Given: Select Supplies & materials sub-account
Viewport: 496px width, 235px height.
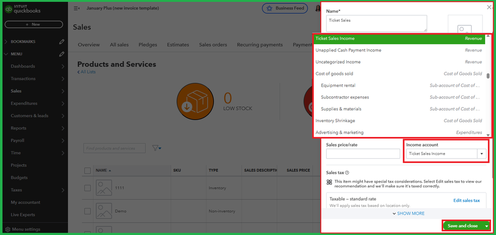Looking at the screenshot, I should (399, 109).
